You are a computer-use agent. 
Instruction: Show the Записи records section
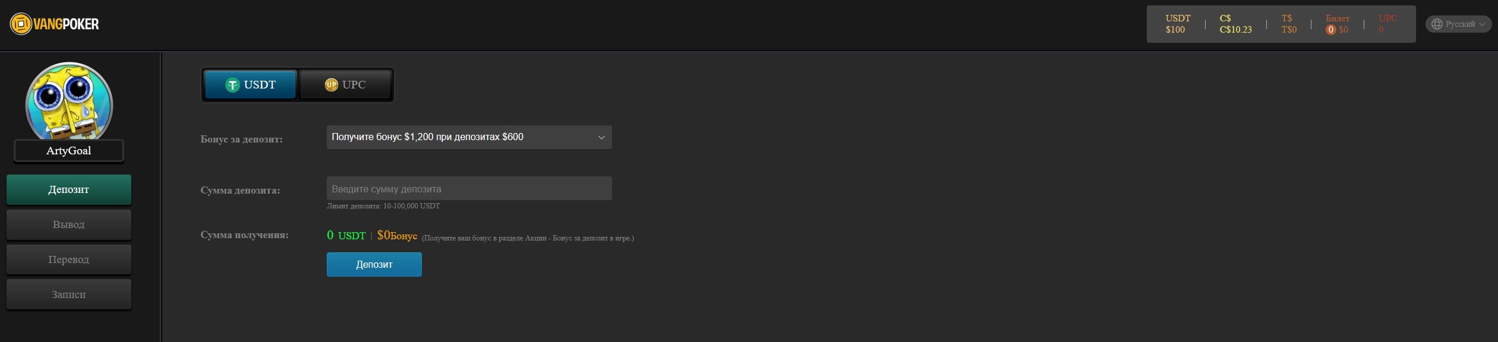69,295
